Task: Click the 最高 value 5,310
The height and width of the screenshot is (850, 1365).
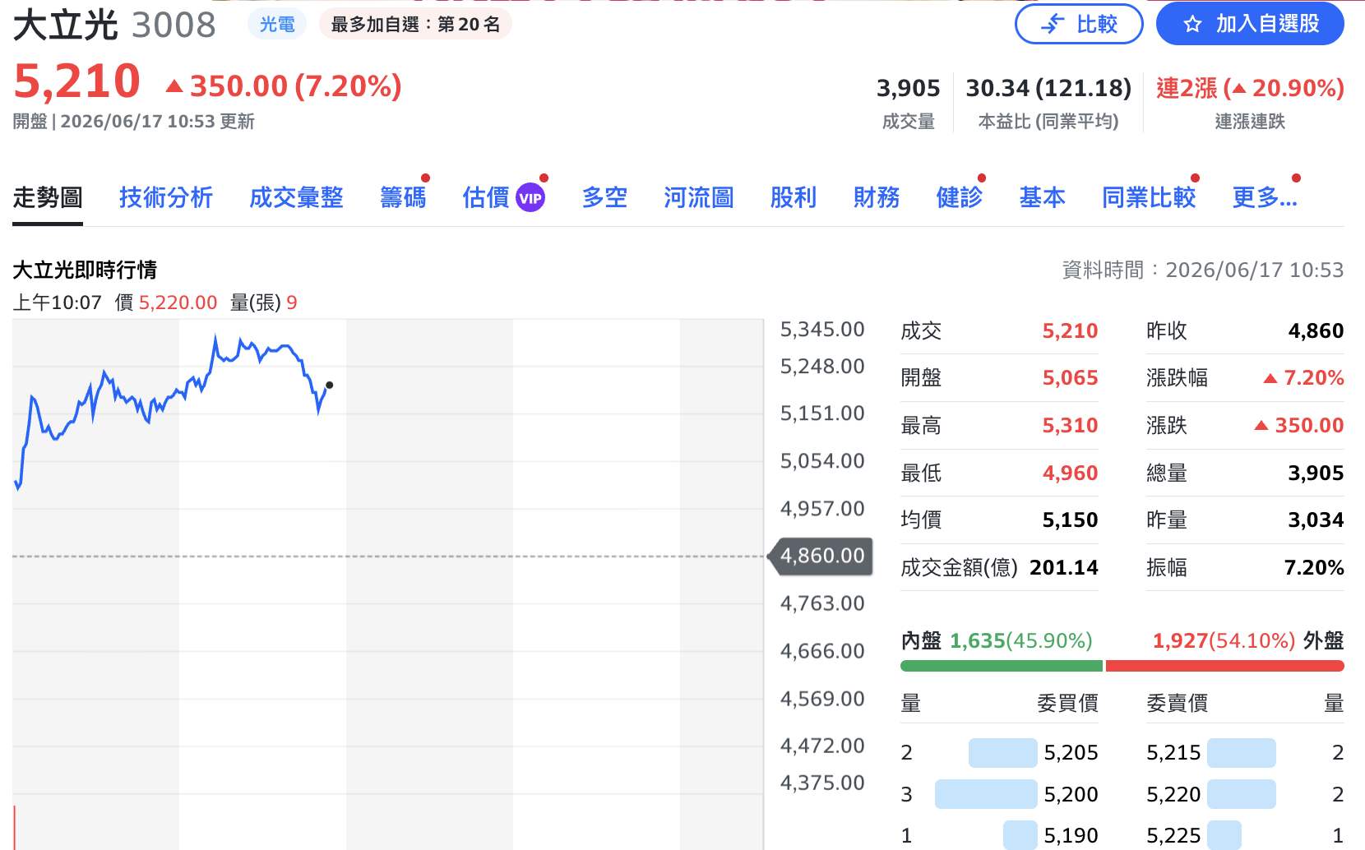Action: tap(1070, 426)
